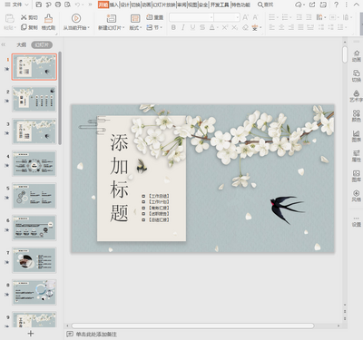Click the horizontal scrollbar below the slide
This screenshot has height=340, width=363.
coord(193,325)
